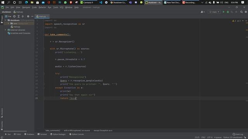Screen dimensions: 248x139
Task: Click horizontal scrollbar in Project panel
Action: coord(15,131)
